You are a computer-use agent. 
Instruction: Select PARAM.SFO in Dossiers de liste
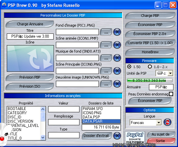tap(101, 109)
